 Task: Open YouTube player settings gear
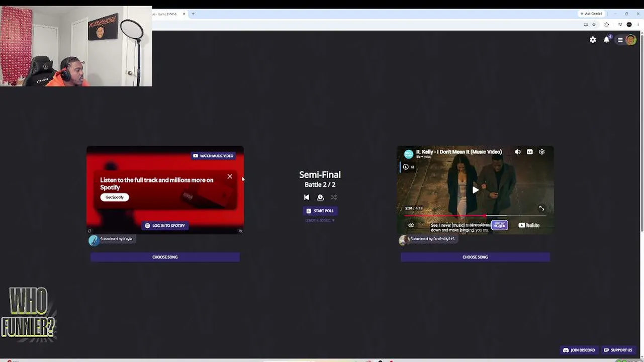(x=542, y=152)
